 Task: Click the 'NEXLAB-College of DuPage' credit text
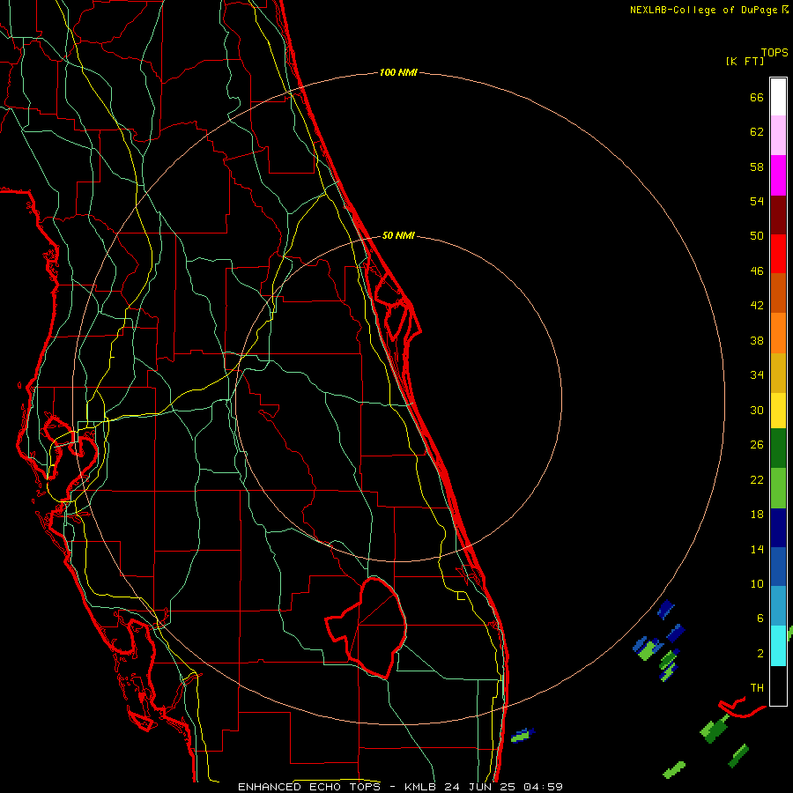pos(706,10)
